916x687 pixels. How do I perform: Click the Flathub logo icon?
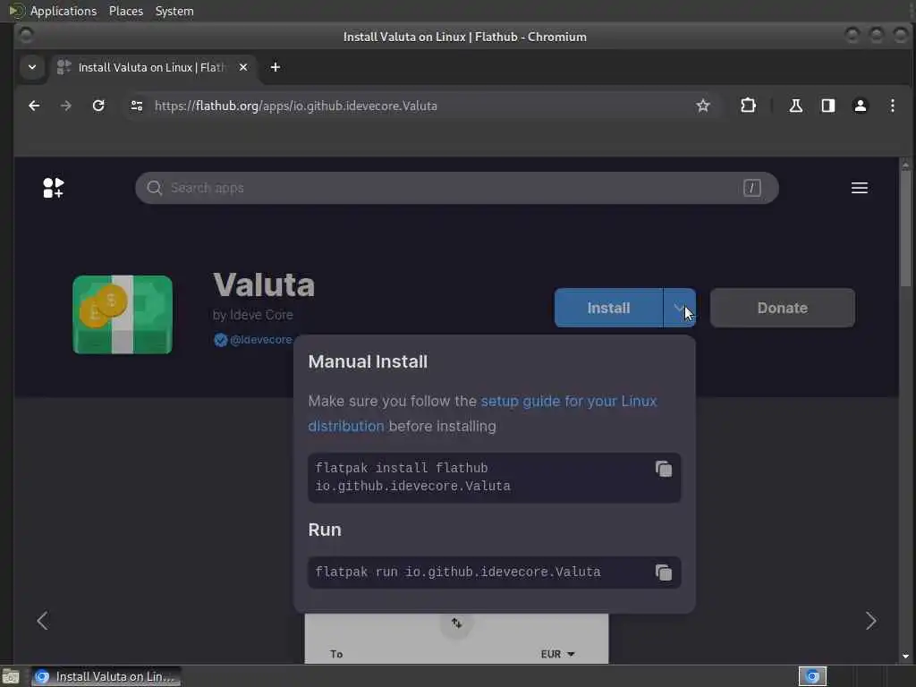(53, 188)
